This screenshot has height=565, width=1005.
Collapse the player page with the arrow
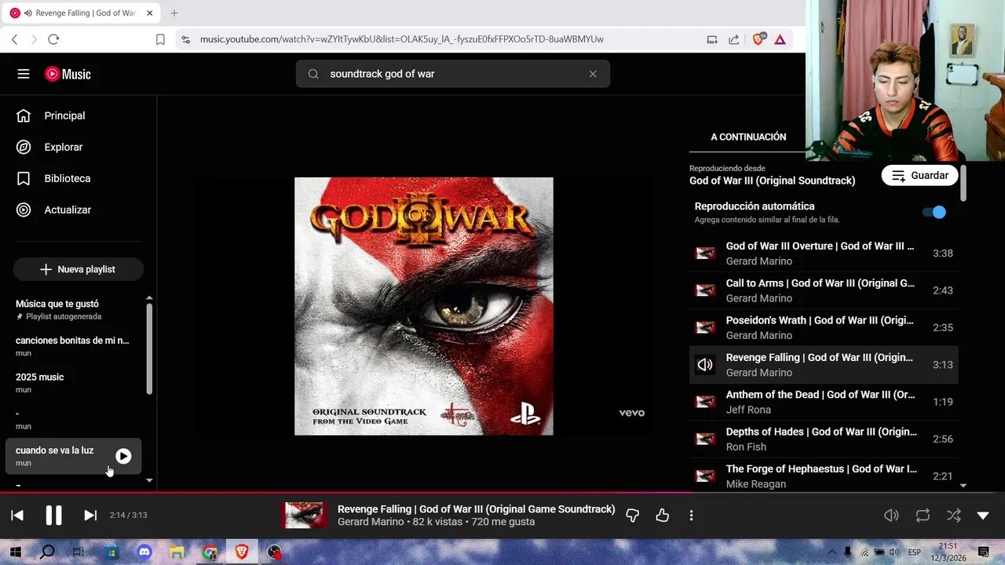click(983, 516)
